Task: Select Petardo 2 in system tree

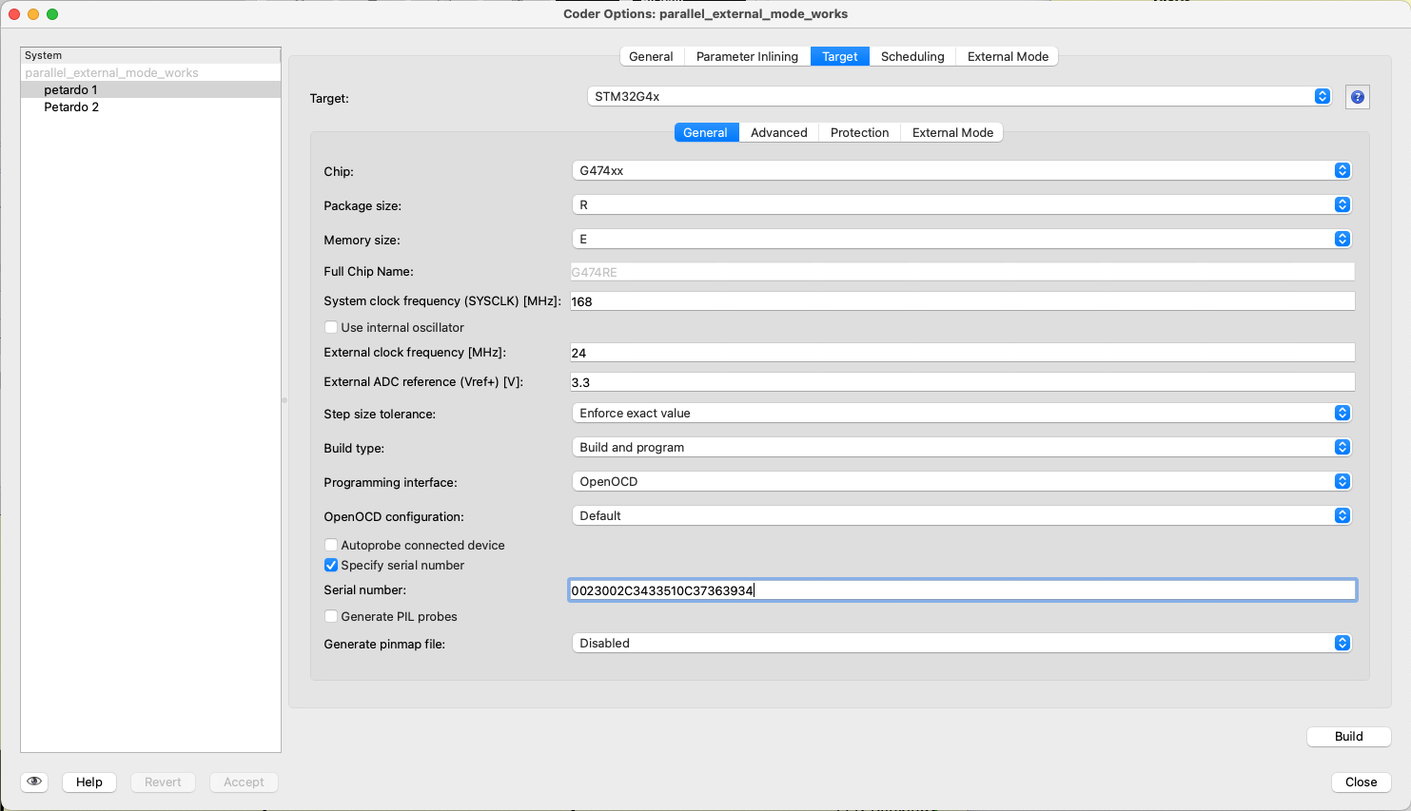Action: pos(71,106)
